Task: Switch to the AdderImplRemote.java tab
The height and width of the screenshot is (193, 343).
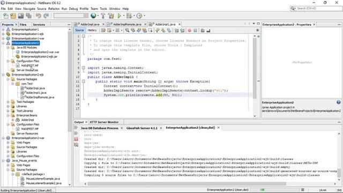Action: click(128, 24)
